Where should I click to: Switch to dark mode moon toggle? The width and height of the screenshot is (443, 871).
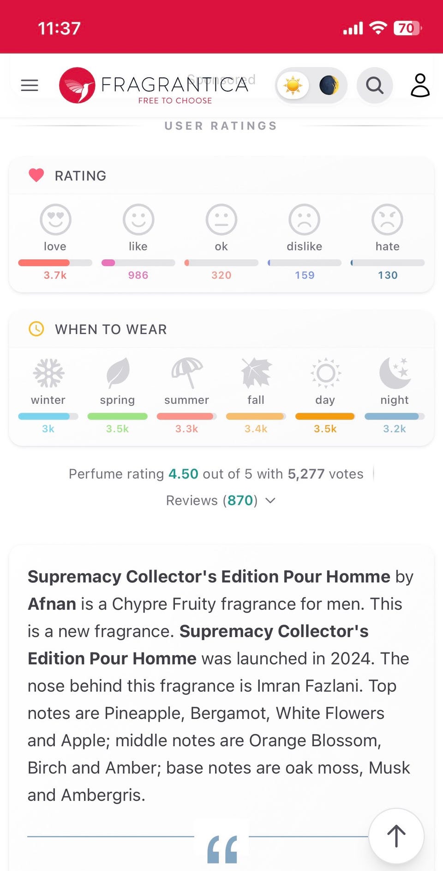(x=329, y=85)
